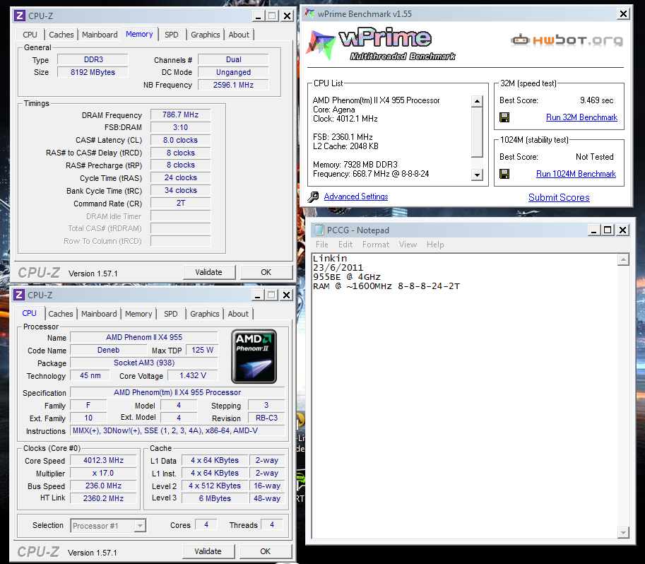The image size is (645, 564).
Task: Open Mainboard tab in lower CPU-Z window
Action: coord(99,314)
